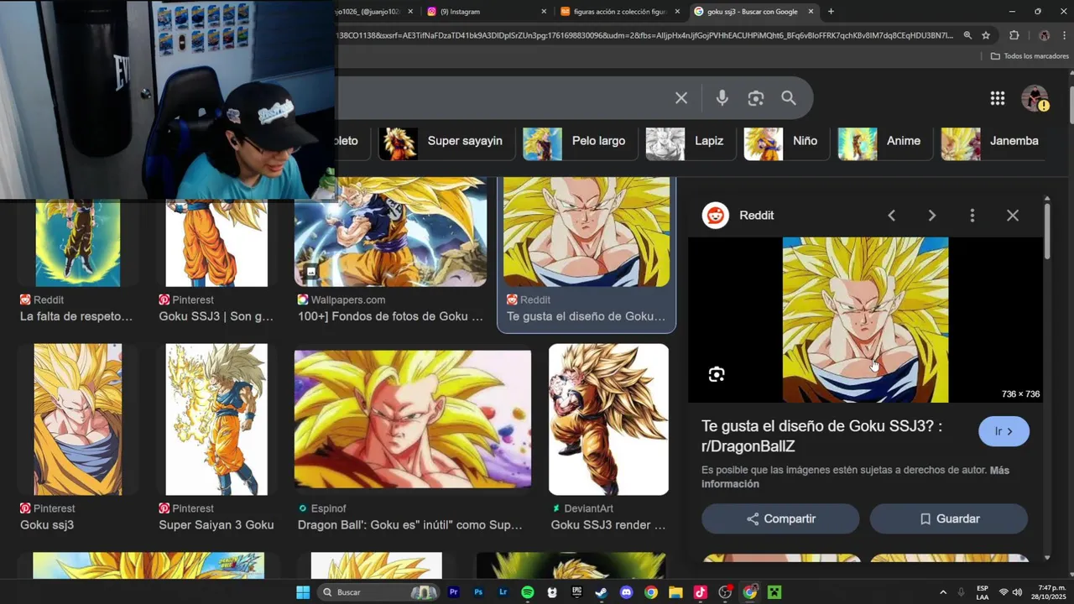This screenshot has width=1074, height=604.
Task: Close the Reddit image preview panel
Action: point(1013,216)
